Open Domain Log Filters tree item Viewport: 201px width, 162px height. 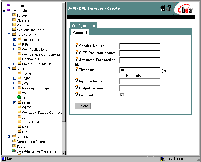tap(31, 142)
